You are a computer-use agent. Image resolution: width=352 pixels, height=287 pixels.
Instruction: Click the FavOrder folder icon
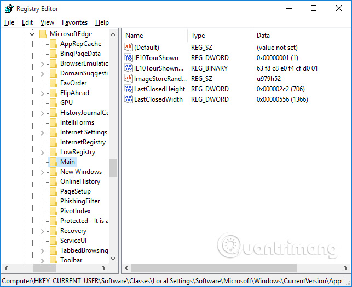(53, 83)
